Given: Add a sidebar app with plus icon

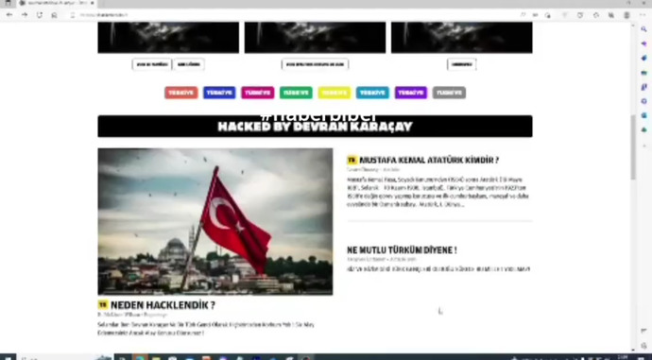Looking at the screenshot, I should (x=644, y=146).
